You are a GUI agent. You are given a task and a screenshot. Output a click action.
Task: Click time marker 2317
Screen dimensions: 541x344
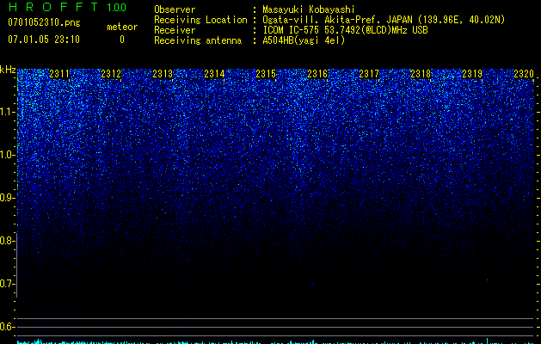(369, 74)
